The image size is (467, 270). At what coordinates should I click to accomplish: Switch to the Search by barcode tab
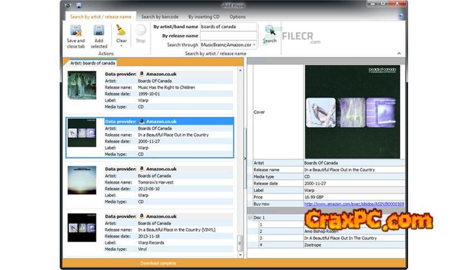point(159,17)
